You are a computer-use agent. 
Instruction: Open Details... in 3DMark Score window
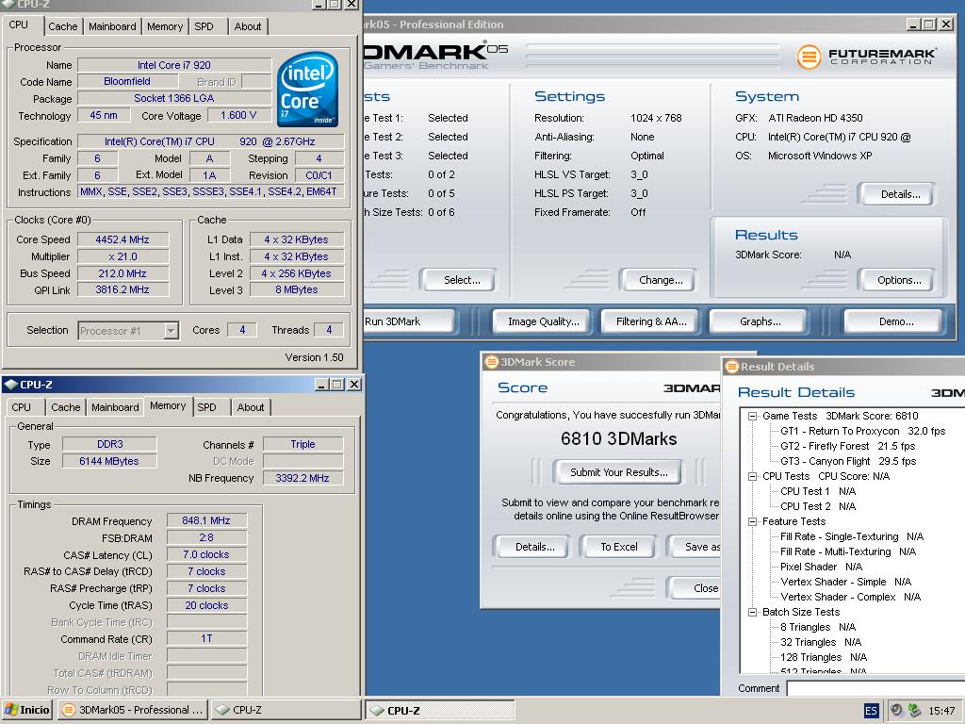[x=532, y=547]
